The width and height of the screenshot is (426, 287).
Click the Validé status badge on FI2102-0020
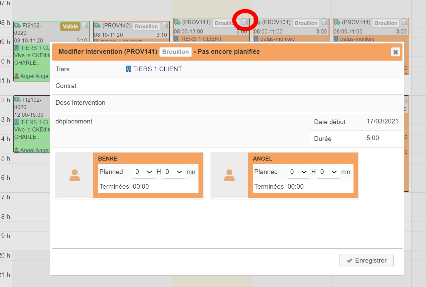coord(70,26)
